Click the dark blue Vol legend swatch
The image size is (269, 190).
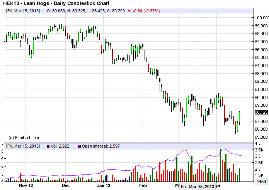pyautogui.click(x=48, y=146)
